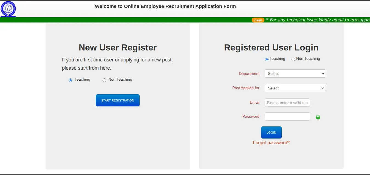Click the first time user instruction text
The image size is (370, 175).
[117, 64]
